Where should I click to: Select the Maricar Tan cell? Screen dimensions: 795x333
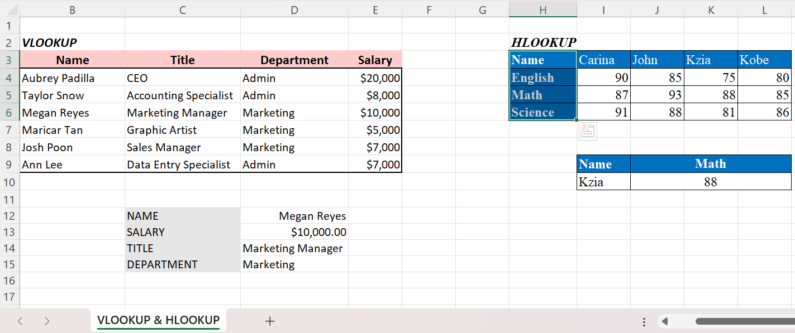pyautogui.click(x=72, y=130)
